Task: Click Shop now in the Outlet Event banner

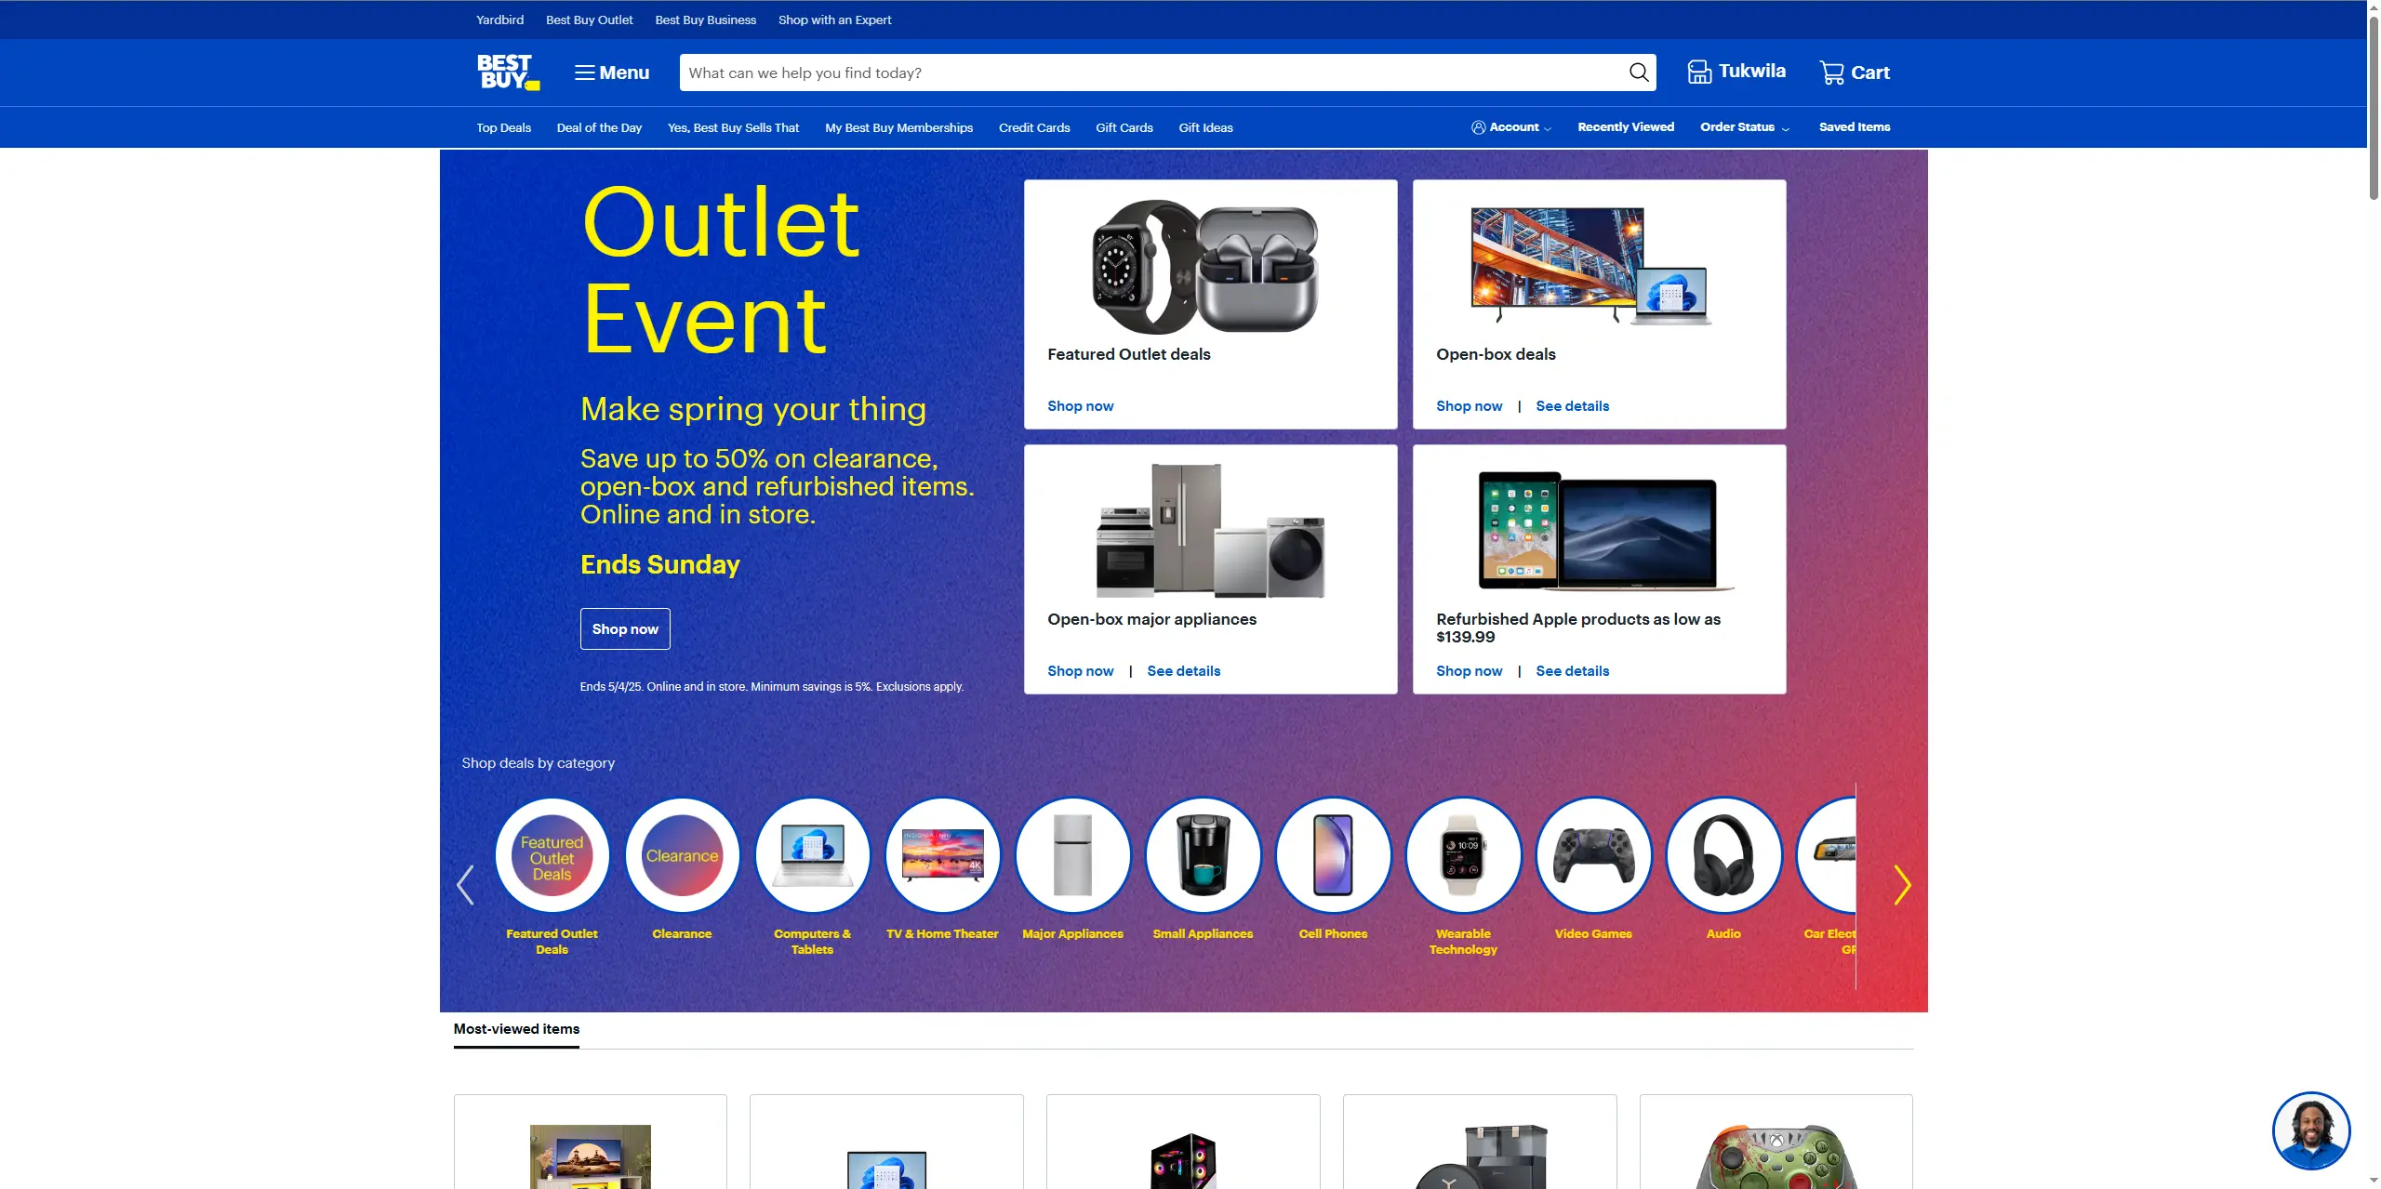Action: pyautogui.click(x=625, y=628)
